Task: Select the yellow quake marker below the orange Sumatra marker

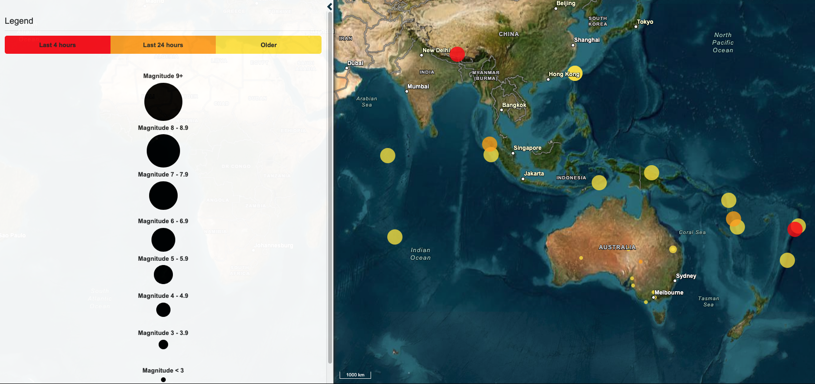Action: click(491, 155)
